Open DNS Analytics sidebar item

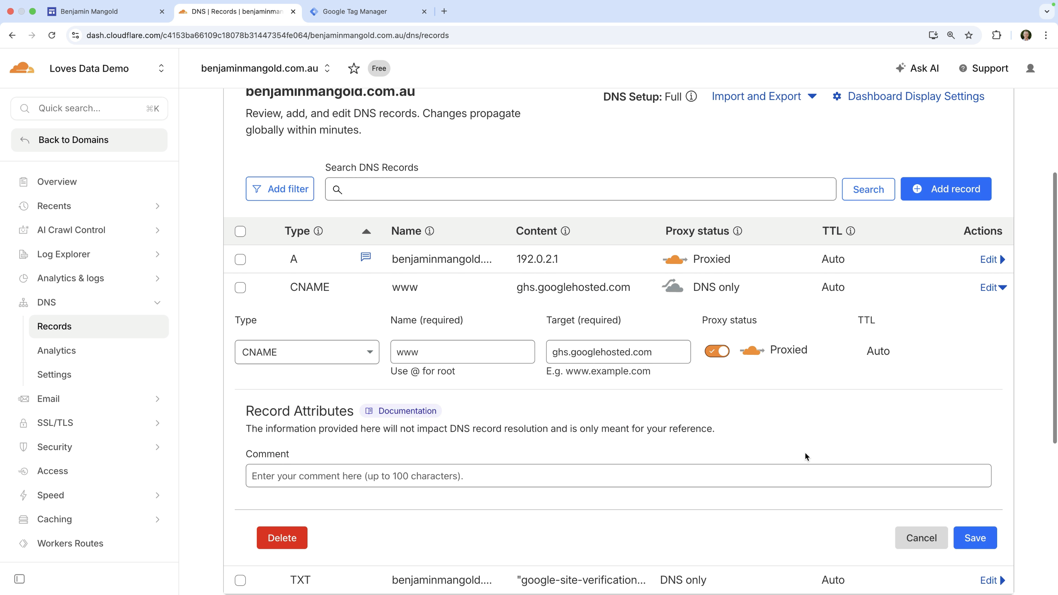click(x=57, y=351)
